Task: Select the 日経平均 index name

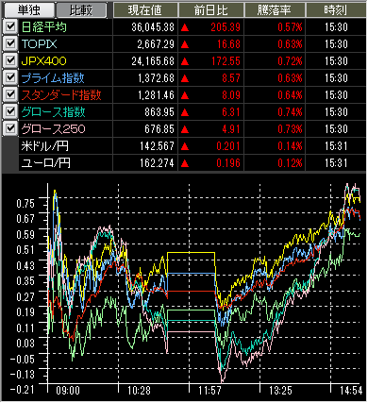Action: pos(44,27)
